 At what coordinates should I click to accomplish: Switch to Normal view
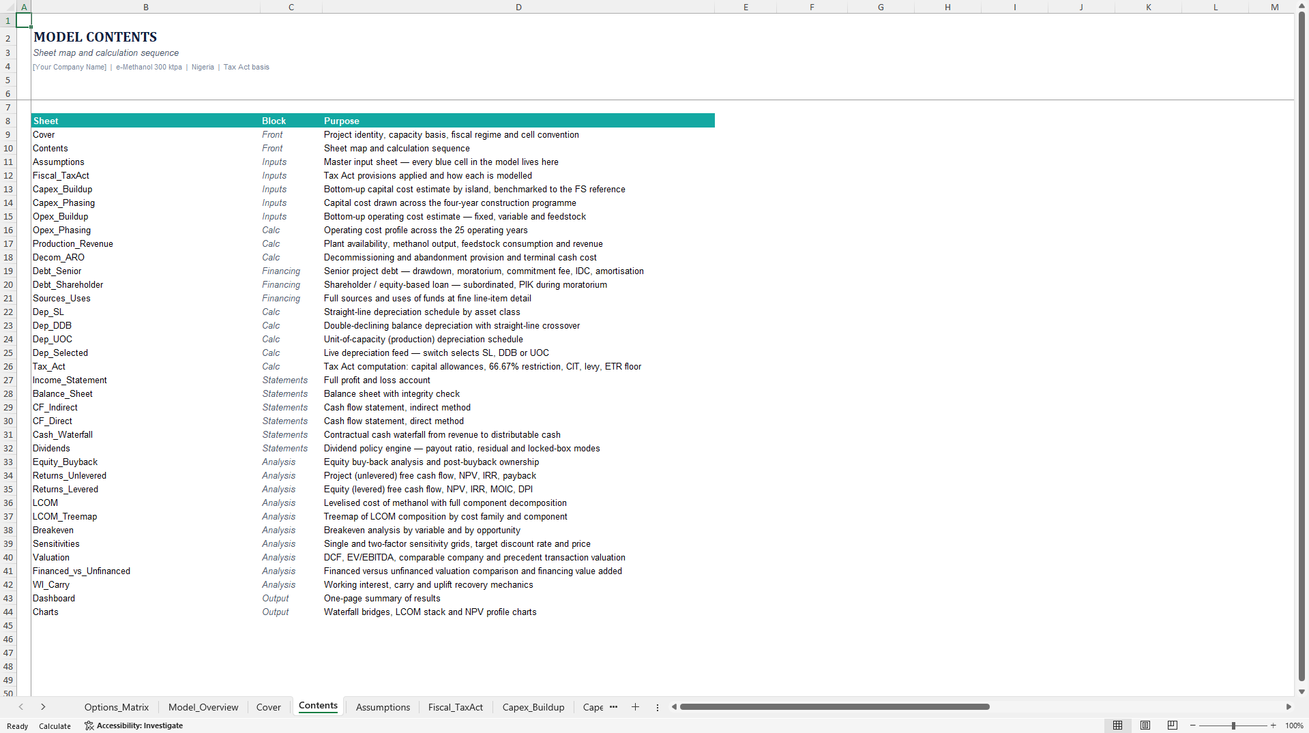(1117, 725)
